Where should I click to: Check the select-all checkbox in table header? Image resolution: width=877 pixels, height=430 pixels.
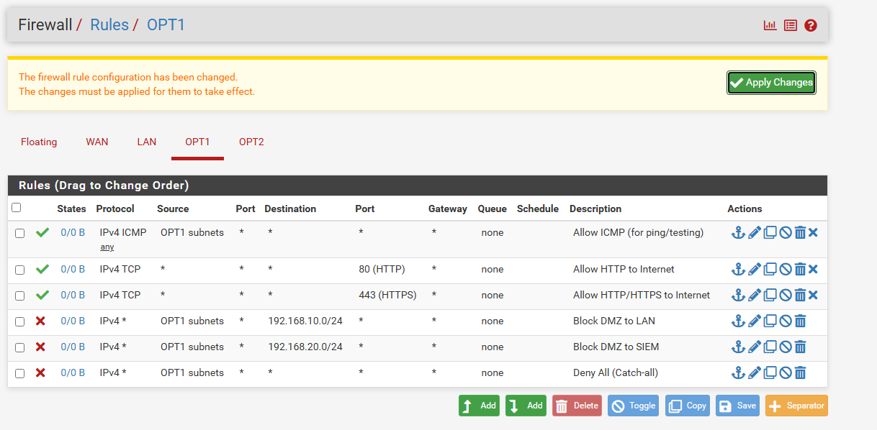coord(17,208)
